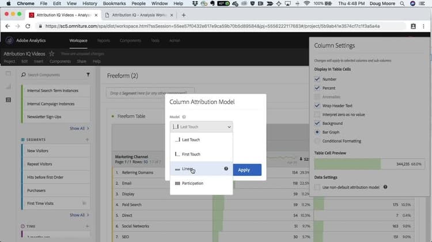Open the Share menu

82,62
